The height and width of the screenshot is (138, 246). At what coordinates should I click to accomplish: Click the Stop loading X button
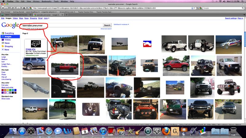point(18,8)
